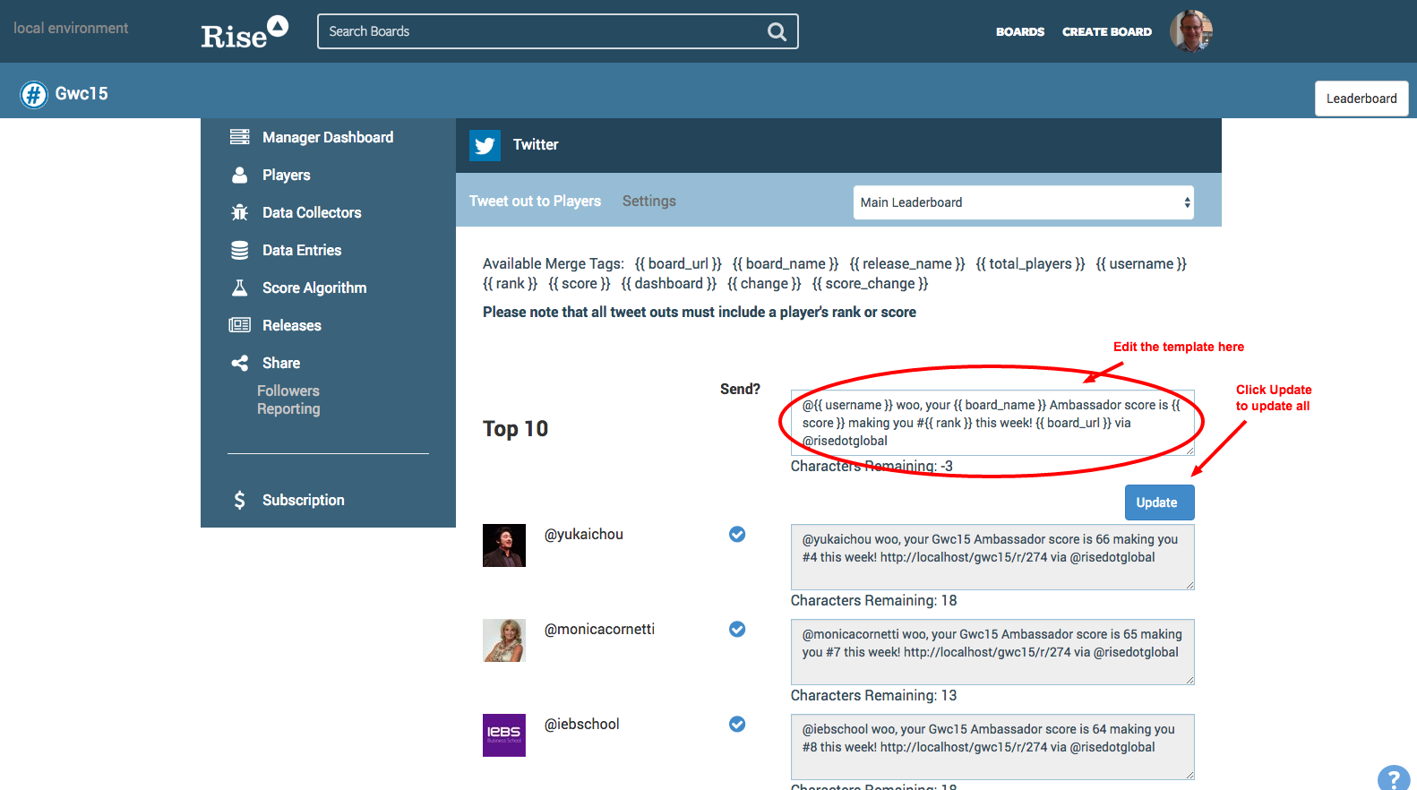Open Data Entries section
The width and height of the screenshot is (1417, 790).
302,250
